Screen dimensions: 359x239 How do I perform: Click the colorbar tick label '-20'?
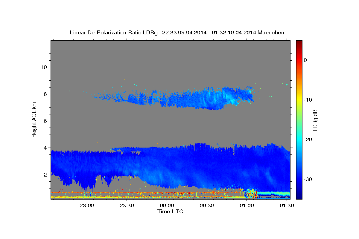(308, 140)
